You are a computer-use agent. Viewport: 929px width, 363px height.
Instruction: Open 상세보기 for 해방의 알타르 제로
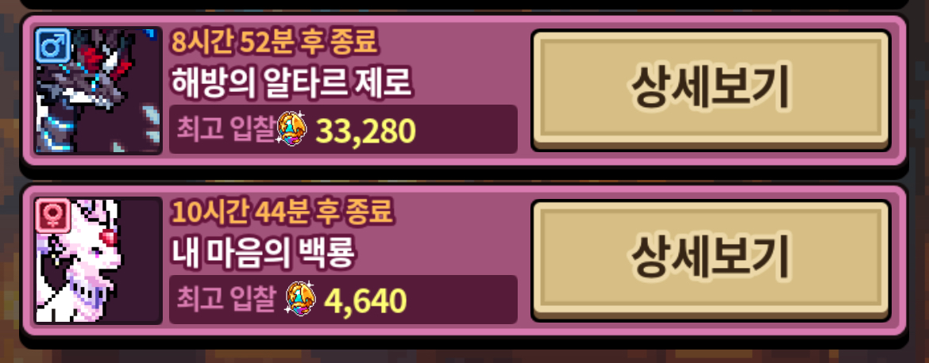point(711,90)
